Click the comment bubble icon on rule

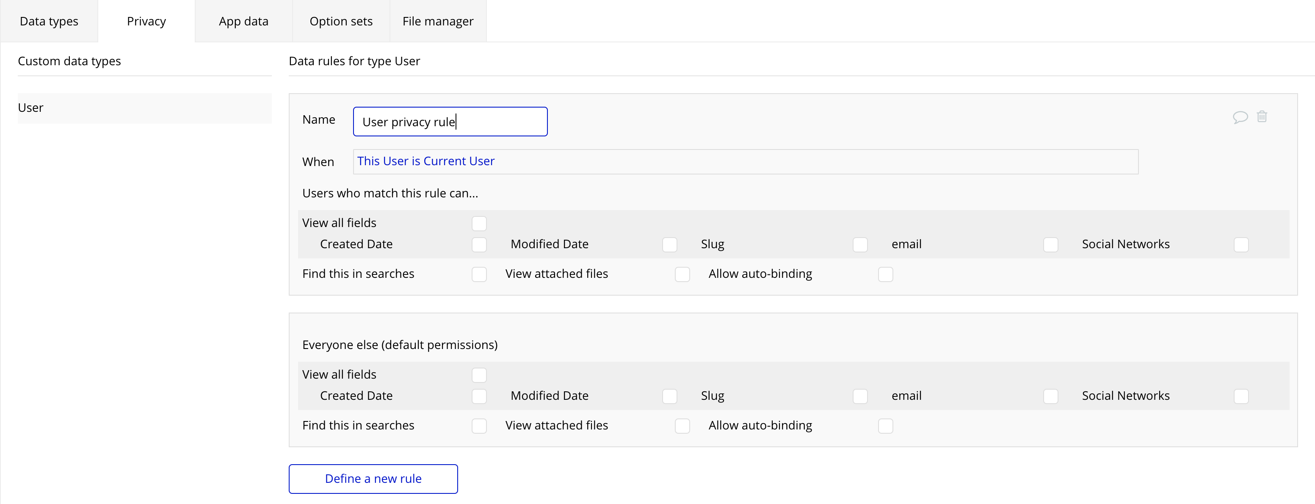(x=1240, y=117)
